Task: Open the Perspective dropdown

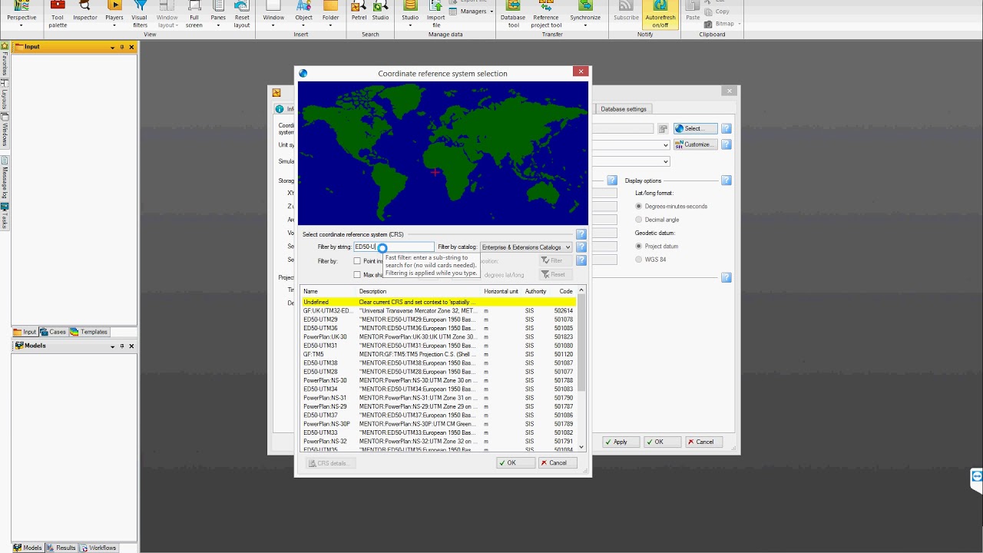Action: (22, 14)
